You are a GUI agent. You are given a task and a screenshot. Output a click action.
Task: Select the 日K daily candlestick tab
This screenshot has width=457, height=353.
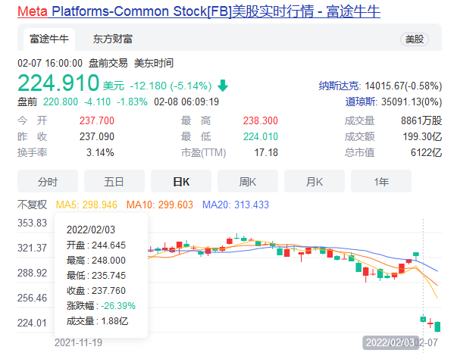click(x=181, y=182)
